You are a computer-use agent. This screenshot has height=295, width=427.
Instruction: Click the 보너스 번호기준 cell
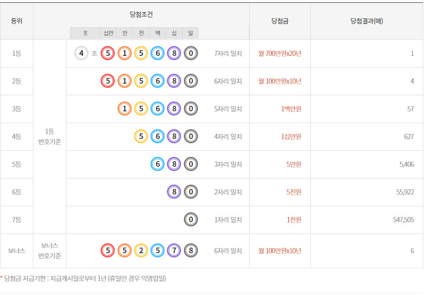click(49, 251)
